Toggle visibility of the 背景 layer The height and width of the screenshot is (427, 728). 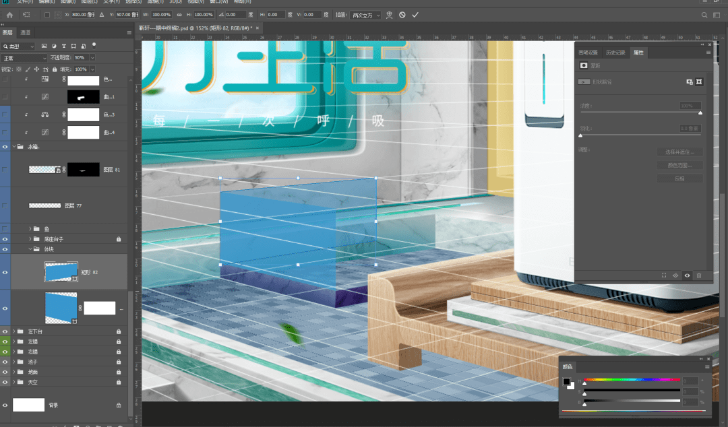pyautogui.click(x=5, y=405)
